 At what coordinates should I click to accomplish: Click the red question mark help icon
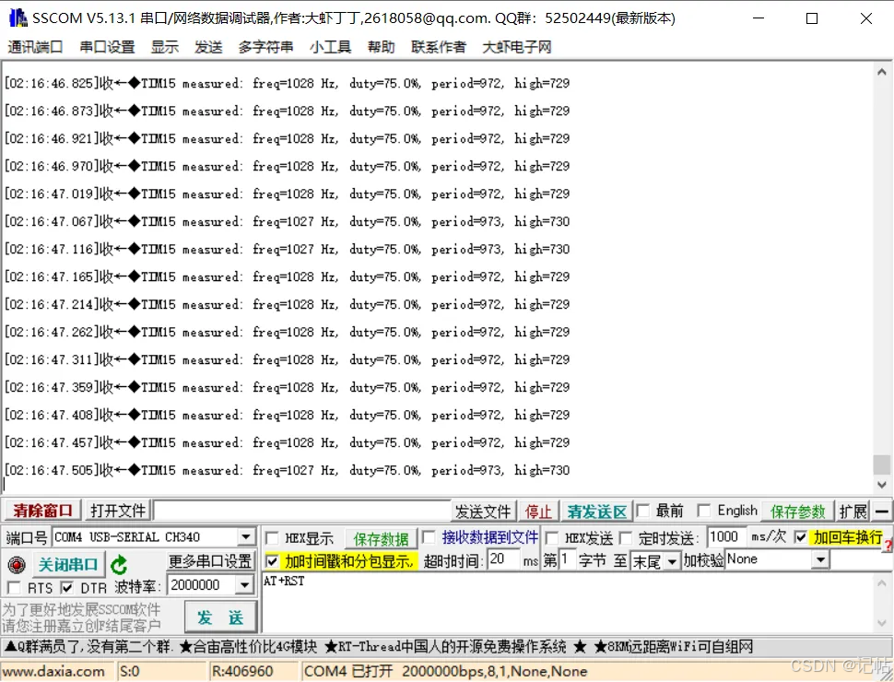coord(888,547)
